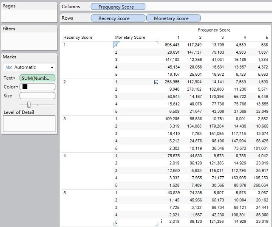Select the Frequency Score pill in Columns
Screen dimensions: 272x227
[118, 7]
